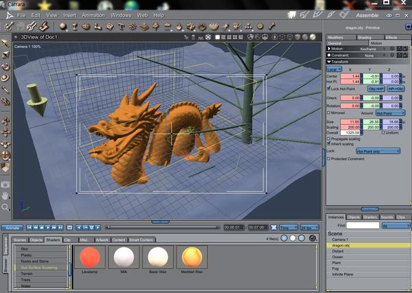Select the Lavalamp shader thumbnail
This screenshot has width=412, height=293.
[91, 257]
